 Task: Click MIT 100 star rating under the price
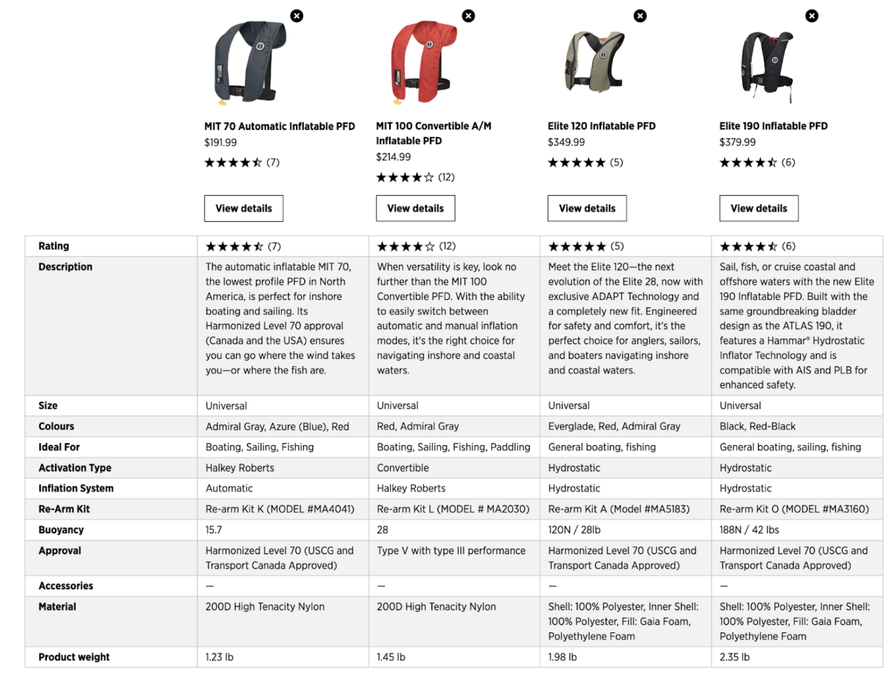[x=415, y=178]
